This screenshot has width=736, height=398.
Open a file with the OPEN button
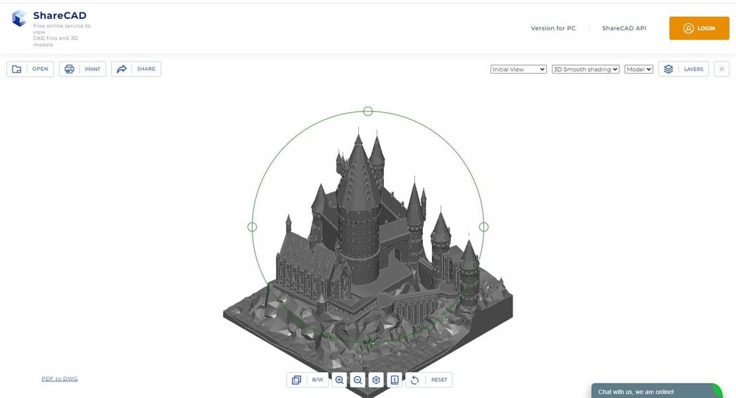[x=30, y=69]
